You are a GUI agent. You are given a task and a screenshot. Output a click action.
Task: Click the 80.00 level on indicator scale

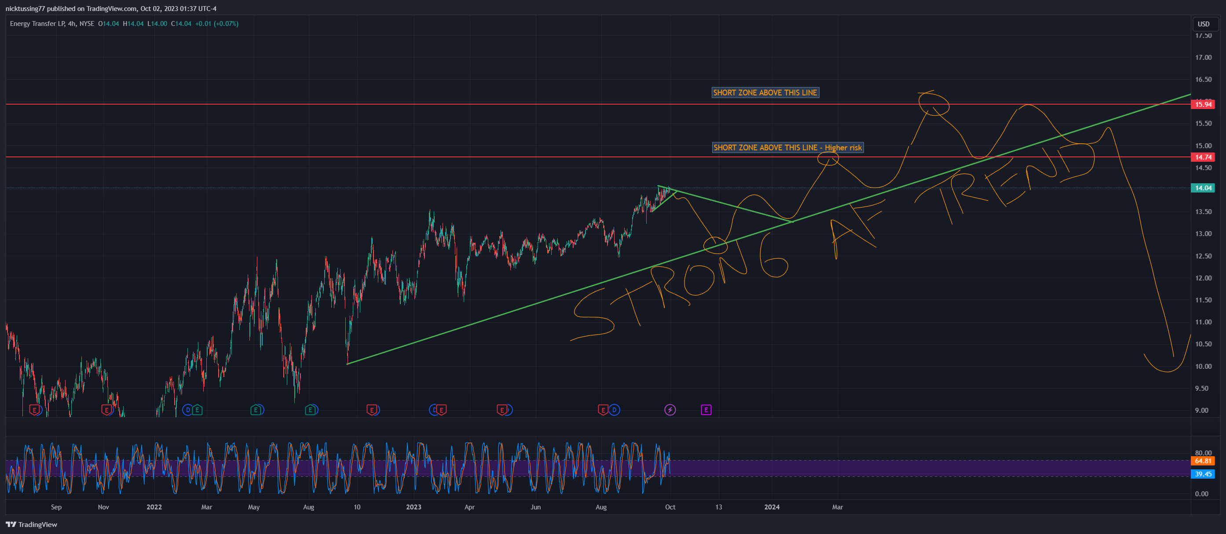pos(1203,453)
